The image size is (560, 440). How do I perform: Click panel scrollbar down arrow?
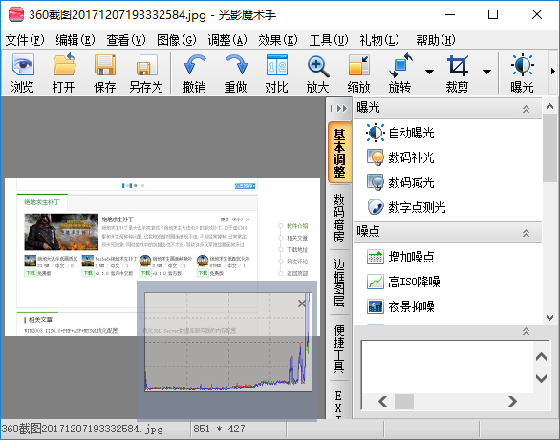[550, 317]
